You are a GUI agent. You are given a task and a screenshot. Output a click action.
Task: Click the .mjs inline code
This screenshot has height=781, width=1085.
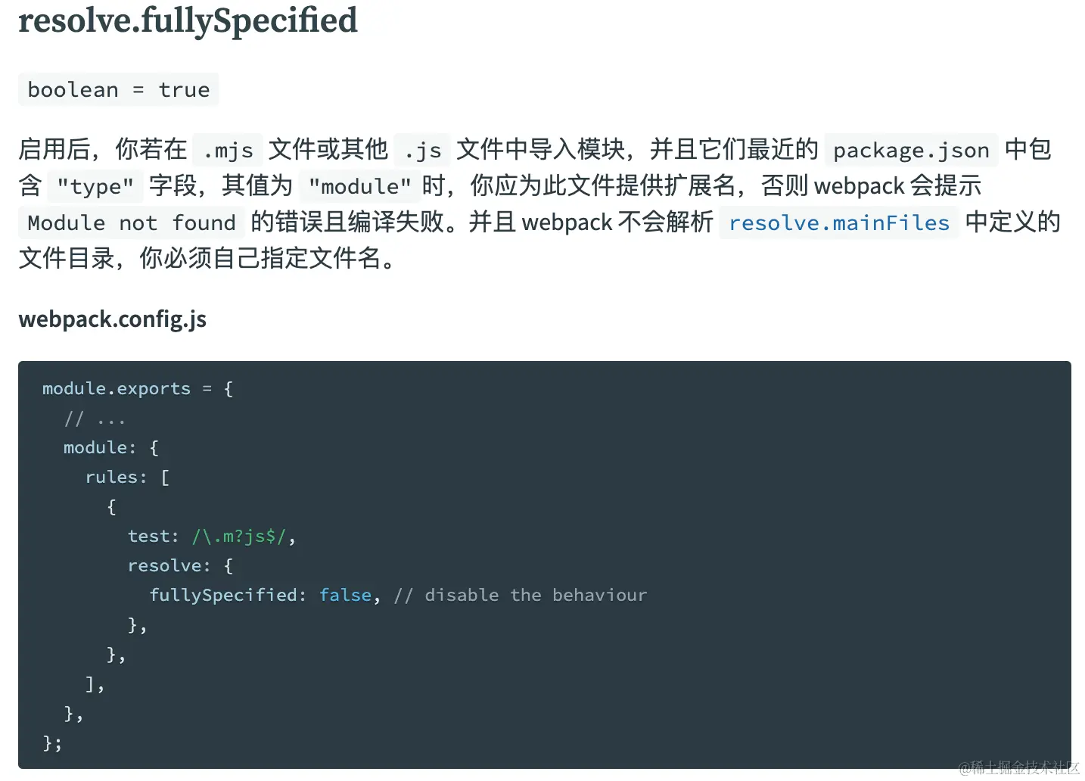[x=228, y=150]
